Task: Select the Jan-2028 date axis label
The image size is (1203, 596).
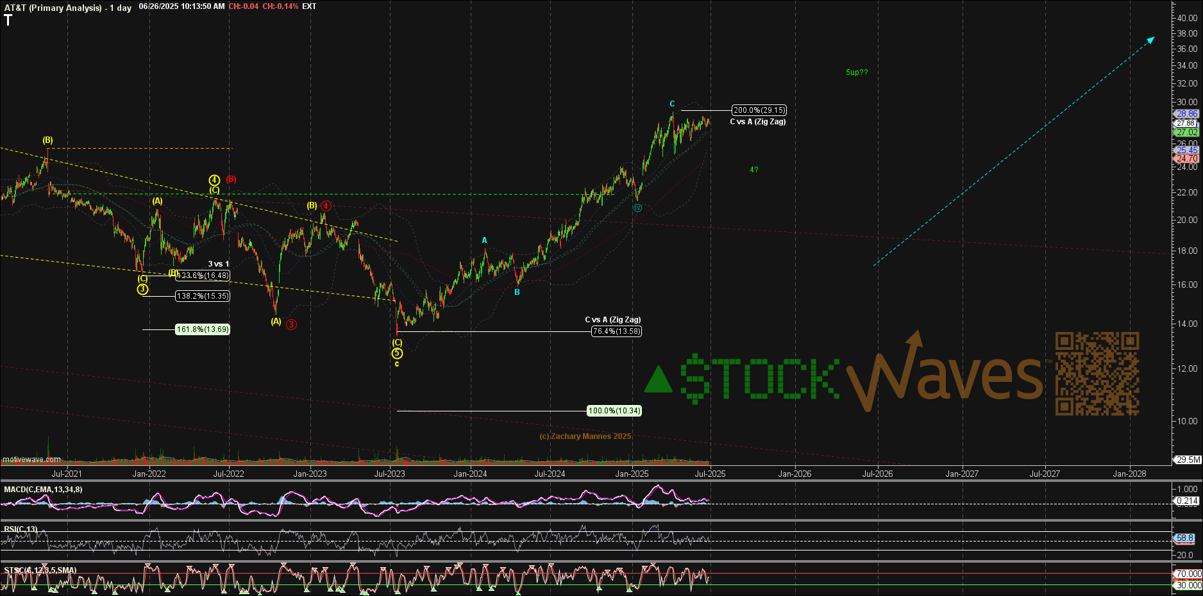Action: point(1130,474)
